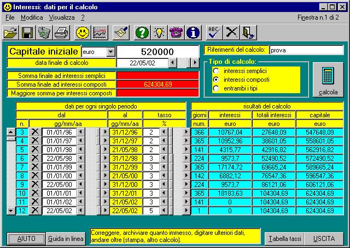The width and height of the screenshot is (350, 248).
Task: Select 'entrambi i tipi' radio button
Action: (x=216, y=88)
